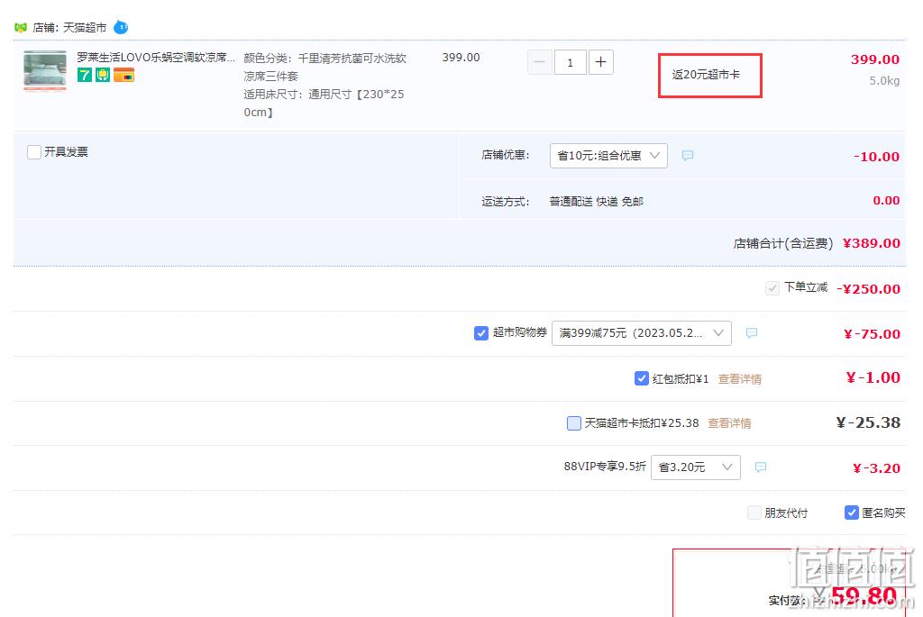Click the ¥-3.20 VIP discount amount
The image size is (923, 617).
(x=876, y=468)
